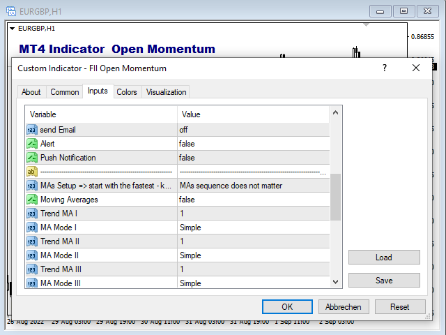Click the 'off' value of send Email
The width and height of the screenshot is (446, 335).
(183, 130)
